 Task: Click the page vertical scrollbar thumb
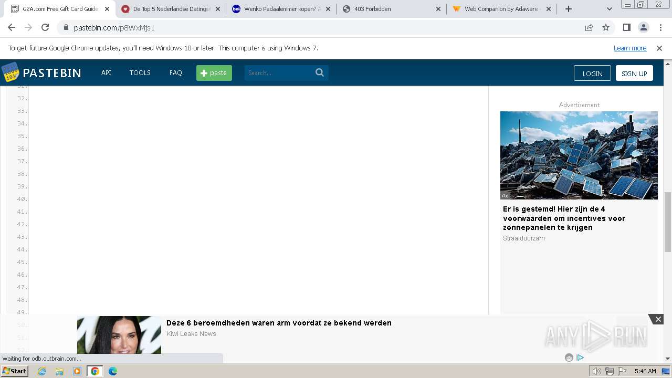pyautogui.click(x=668, y=222)
